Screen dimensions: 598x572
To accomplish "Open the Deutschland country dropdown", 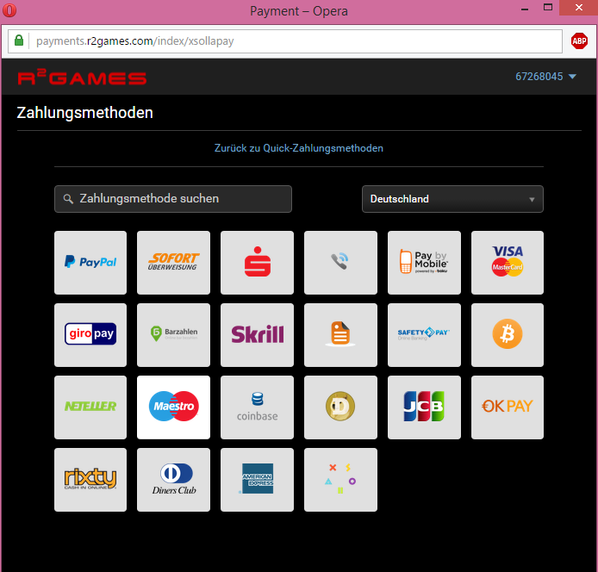I will [x=452, y=199].
